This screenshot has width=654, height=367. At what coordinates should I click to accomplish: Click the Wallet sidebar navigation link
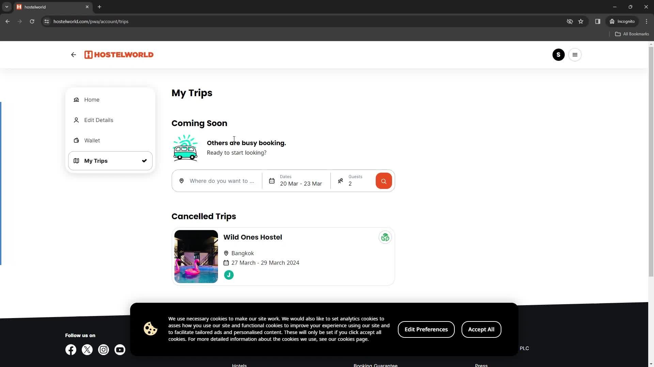click(92, 140)
